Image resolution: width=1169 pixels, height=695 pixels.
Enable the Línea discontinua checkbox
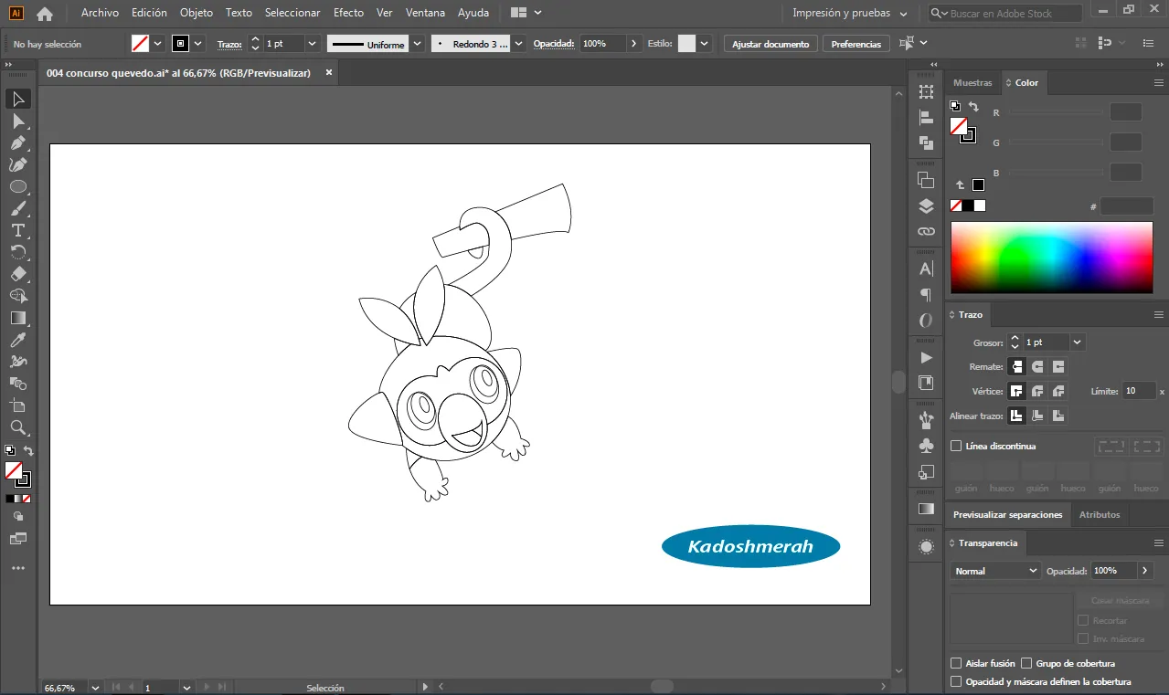point(956,446)
